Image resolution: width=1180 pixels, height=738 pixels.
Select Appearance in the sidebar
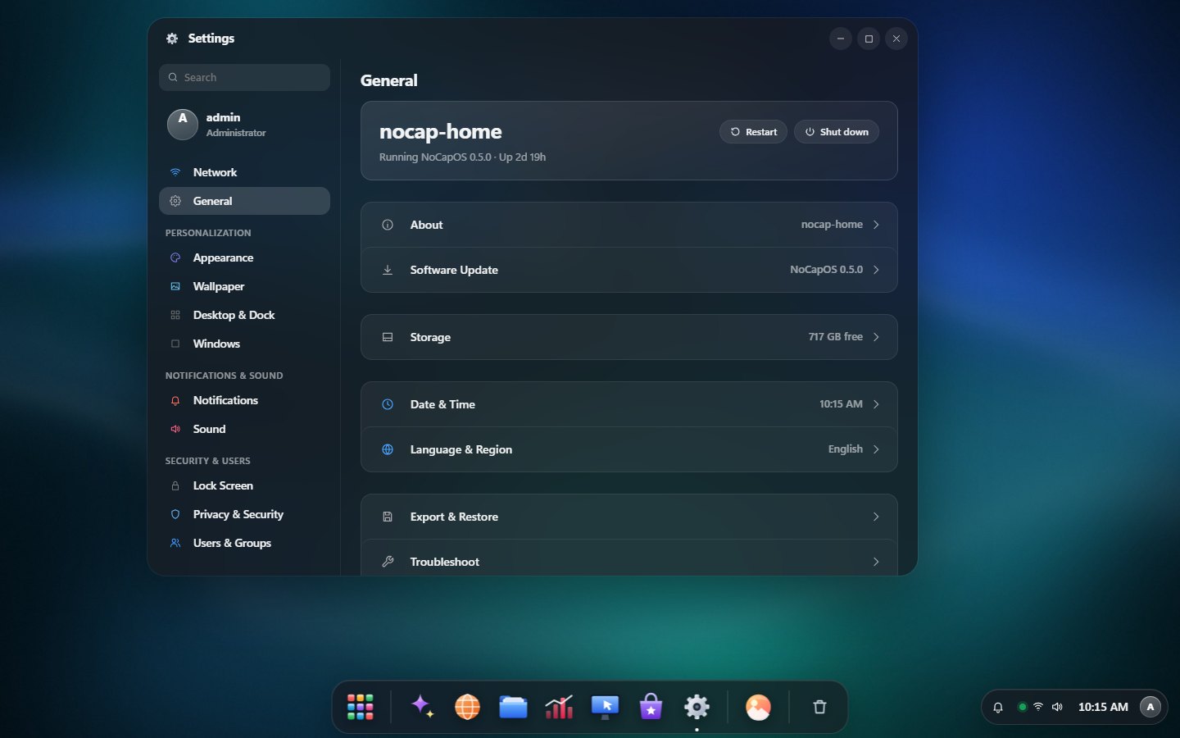click(x=244, y=257)
